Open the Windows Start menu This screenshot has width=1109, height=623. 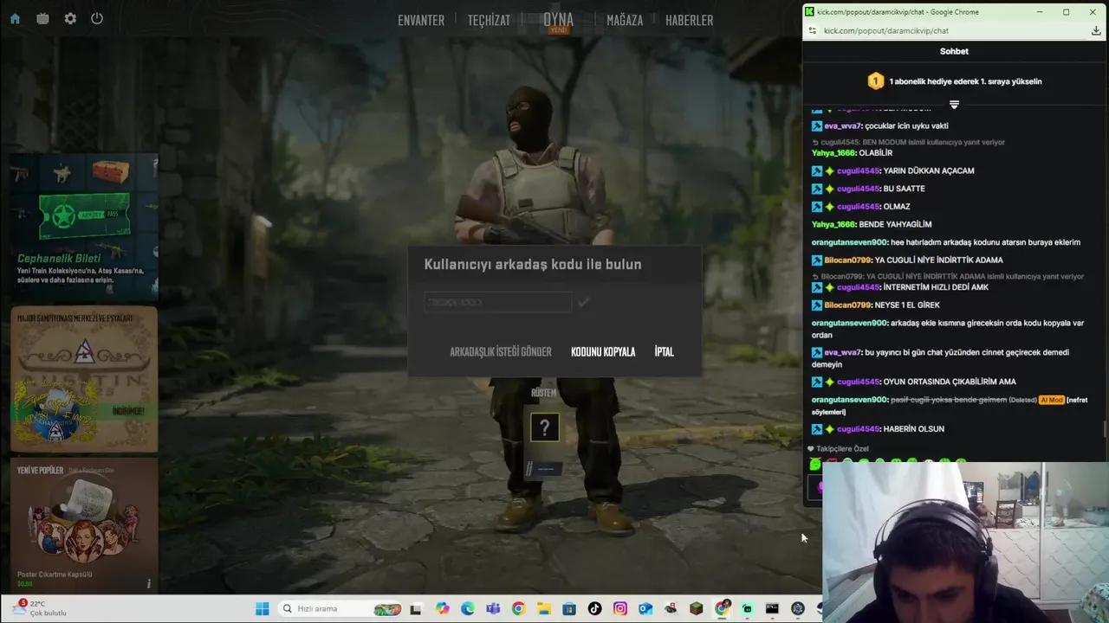[262, 608]
